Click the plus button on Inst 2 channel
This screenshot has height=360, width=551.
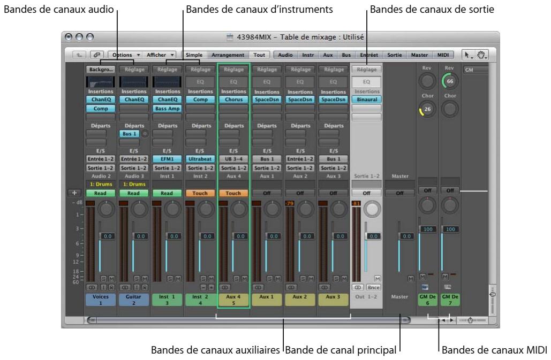pyautogui.click(x=211, y=287)
